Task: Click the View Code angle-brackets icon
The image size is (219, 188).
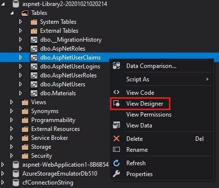Action: (116, 92)
